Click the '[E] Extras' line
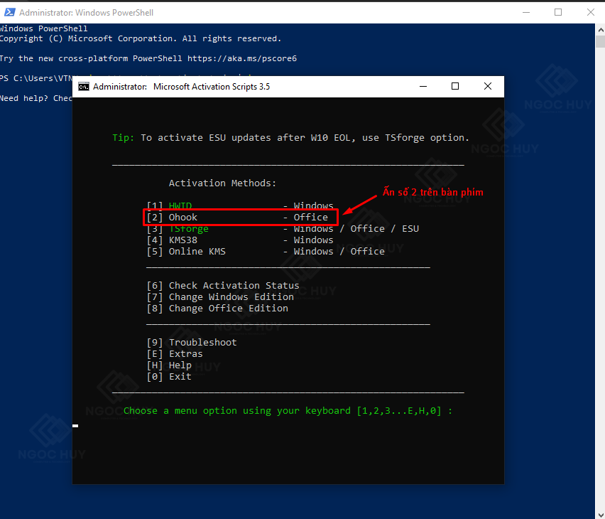The width and height of the screenshot is (605, 519). [175, 354]
